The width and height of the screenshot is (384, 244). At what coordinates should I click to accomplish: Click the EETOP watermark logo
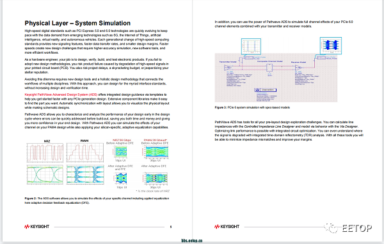[348, 228]
